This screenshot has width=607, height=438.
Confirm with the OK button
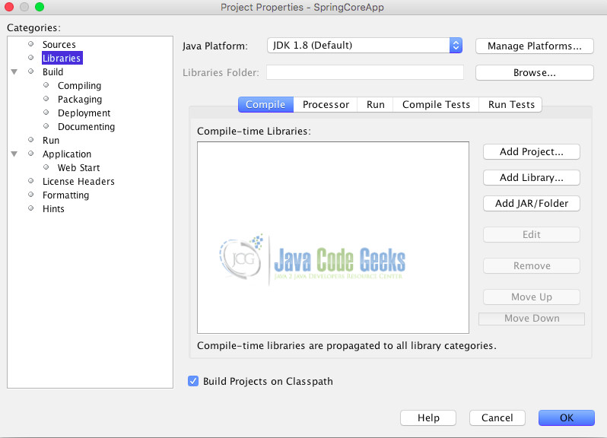567,418
